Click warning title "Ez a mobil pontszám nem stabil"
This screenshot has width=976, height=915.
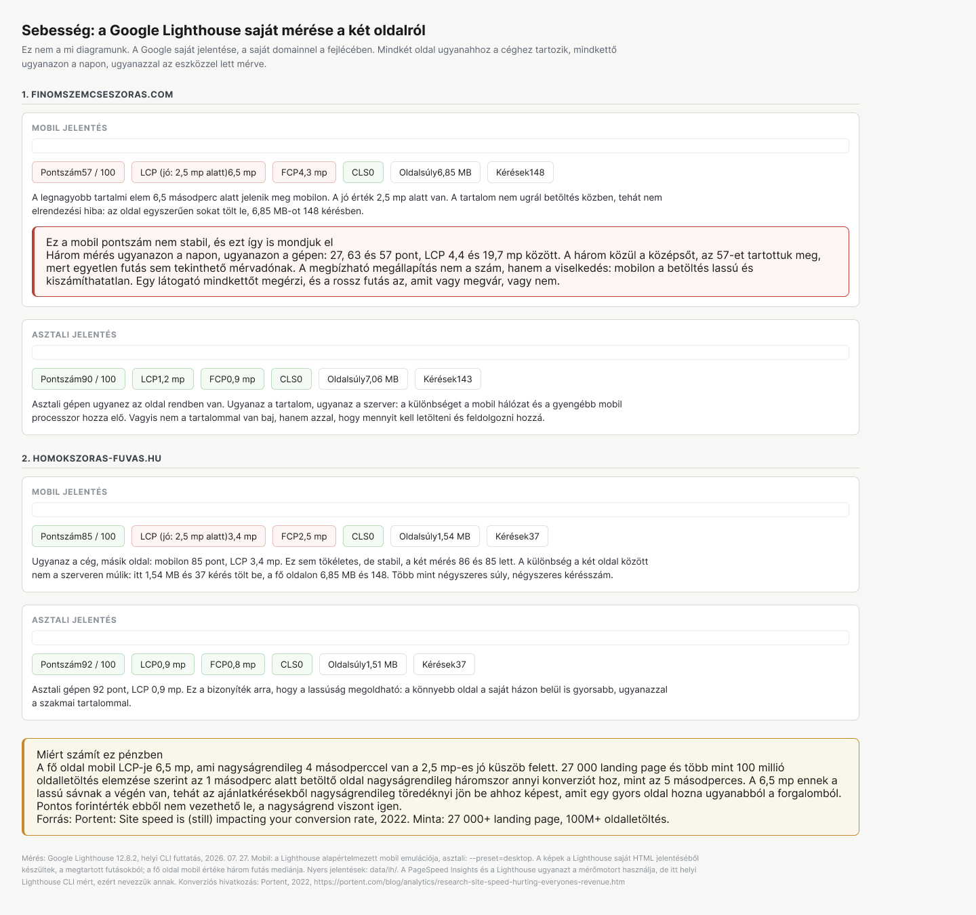190,242
